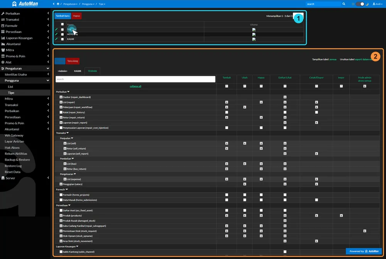The height and width of the screenshot is (259, 386).
Task: Focus the header search box
Action: 323,4
